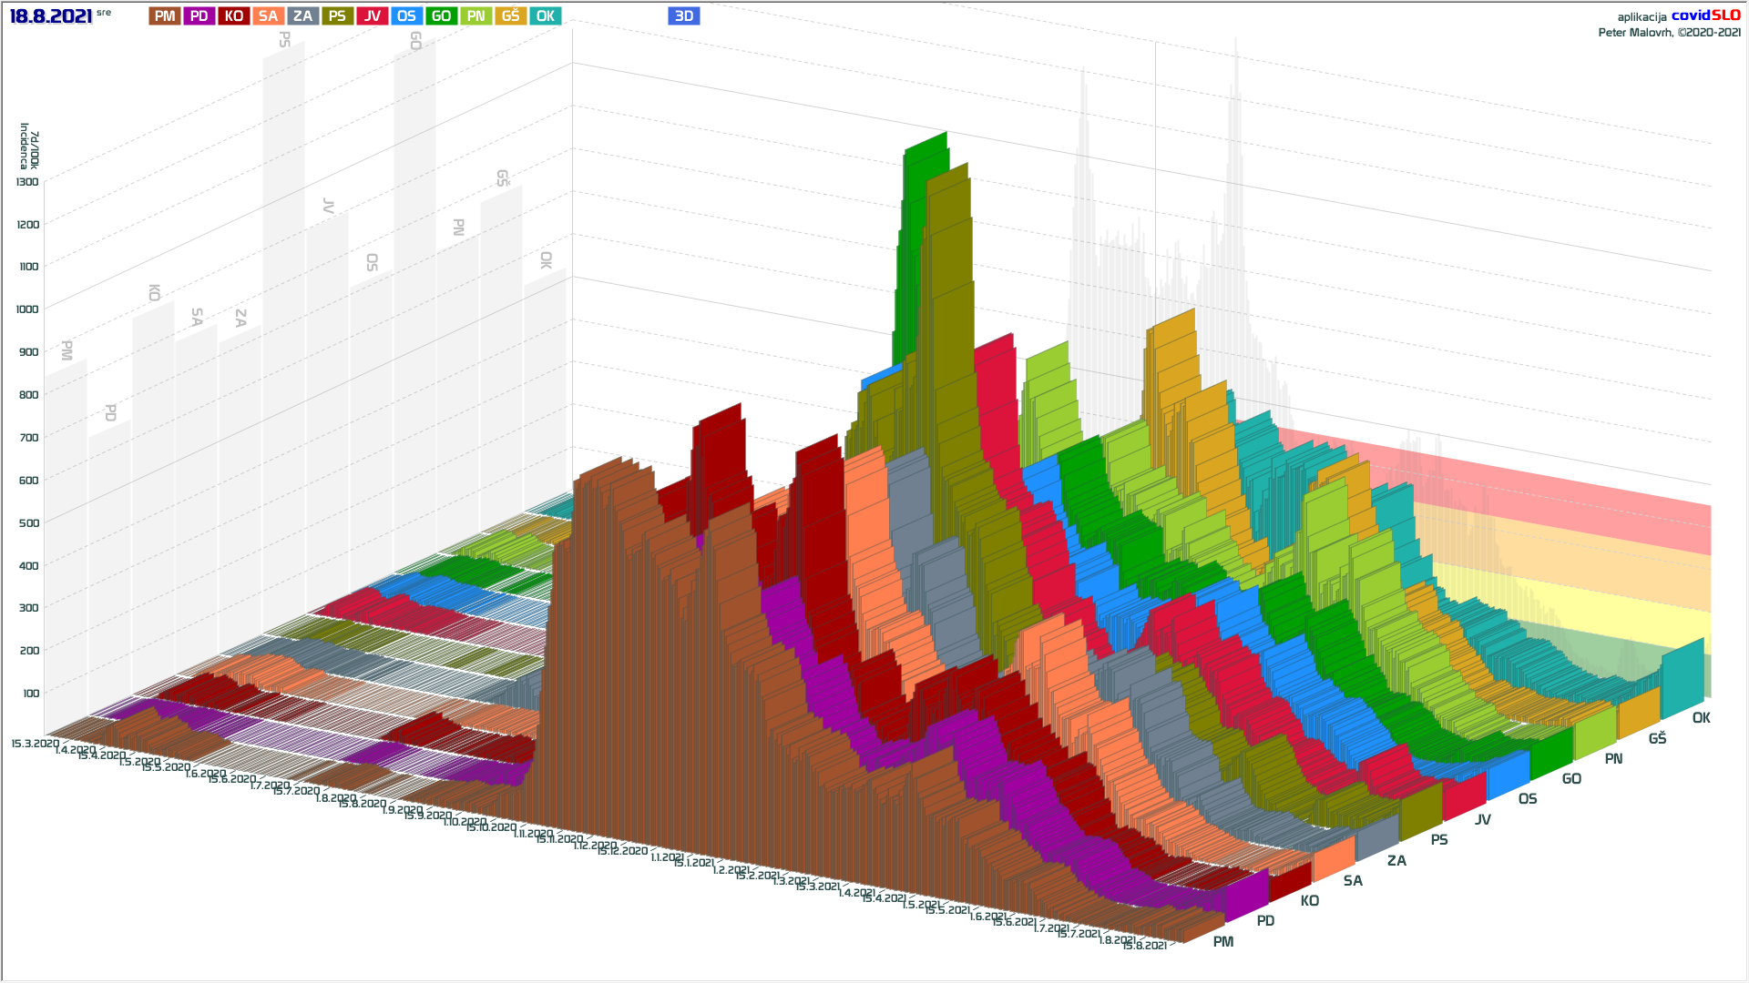The height and width of the screenshot is (983, 1749).
Task: Click the date 18.8.2021 heading
Action: coord(51,16)
